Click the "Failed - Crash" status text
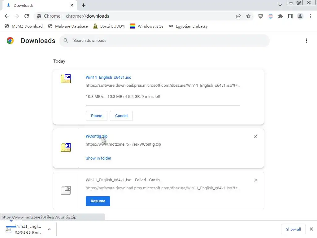Screen dimensions: 317x238 point(147,180)
